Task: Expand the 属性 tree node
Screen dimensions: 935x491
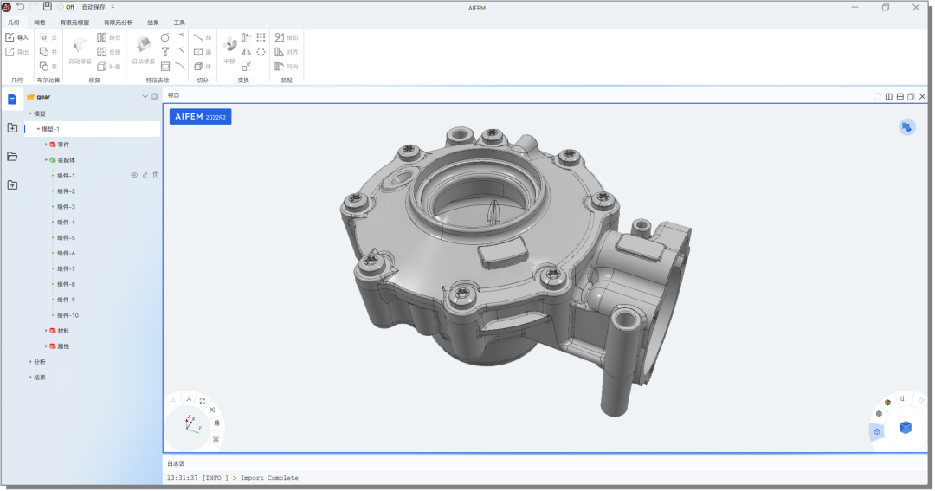Action: click(46, 346)
